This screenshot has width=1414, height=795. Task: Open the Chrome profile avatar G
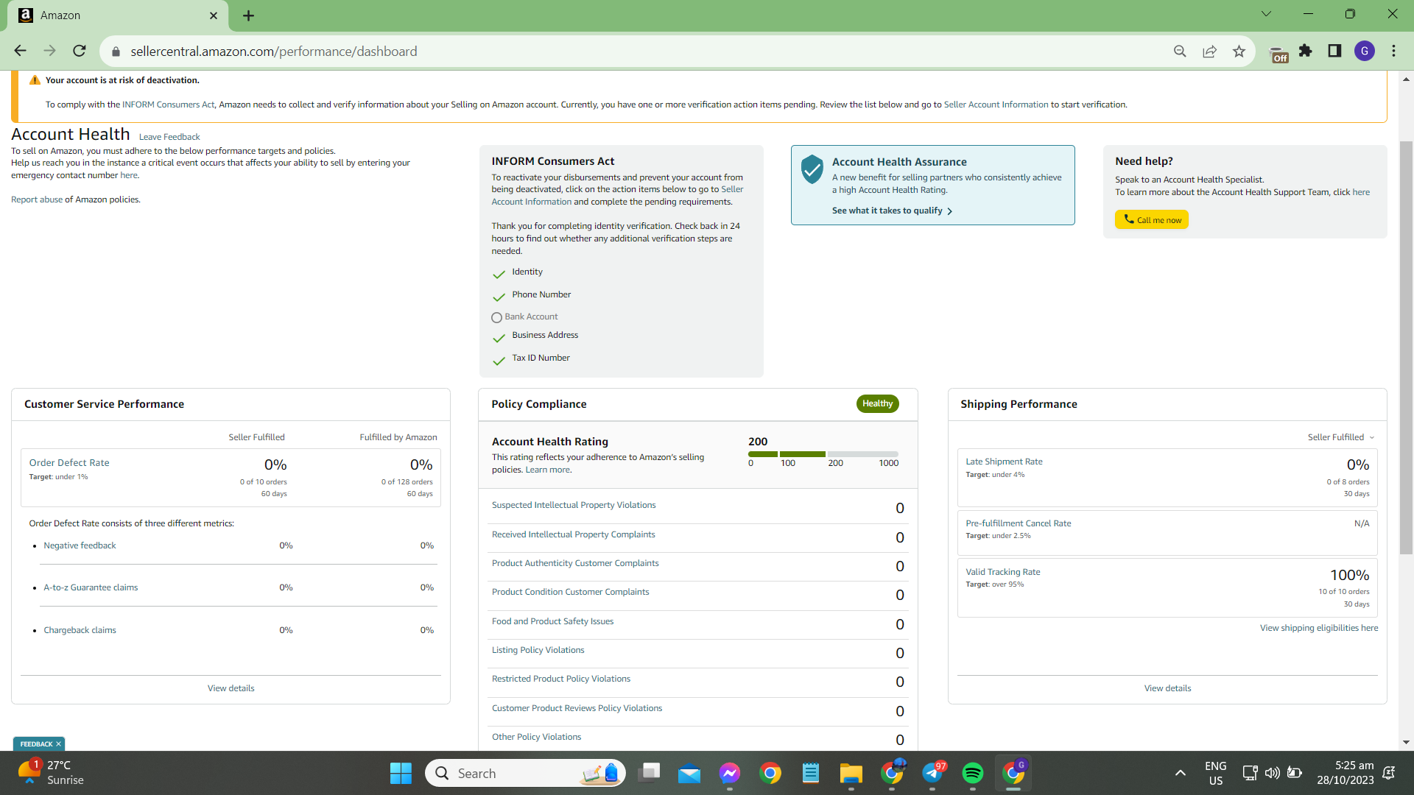pos(1365,51)
